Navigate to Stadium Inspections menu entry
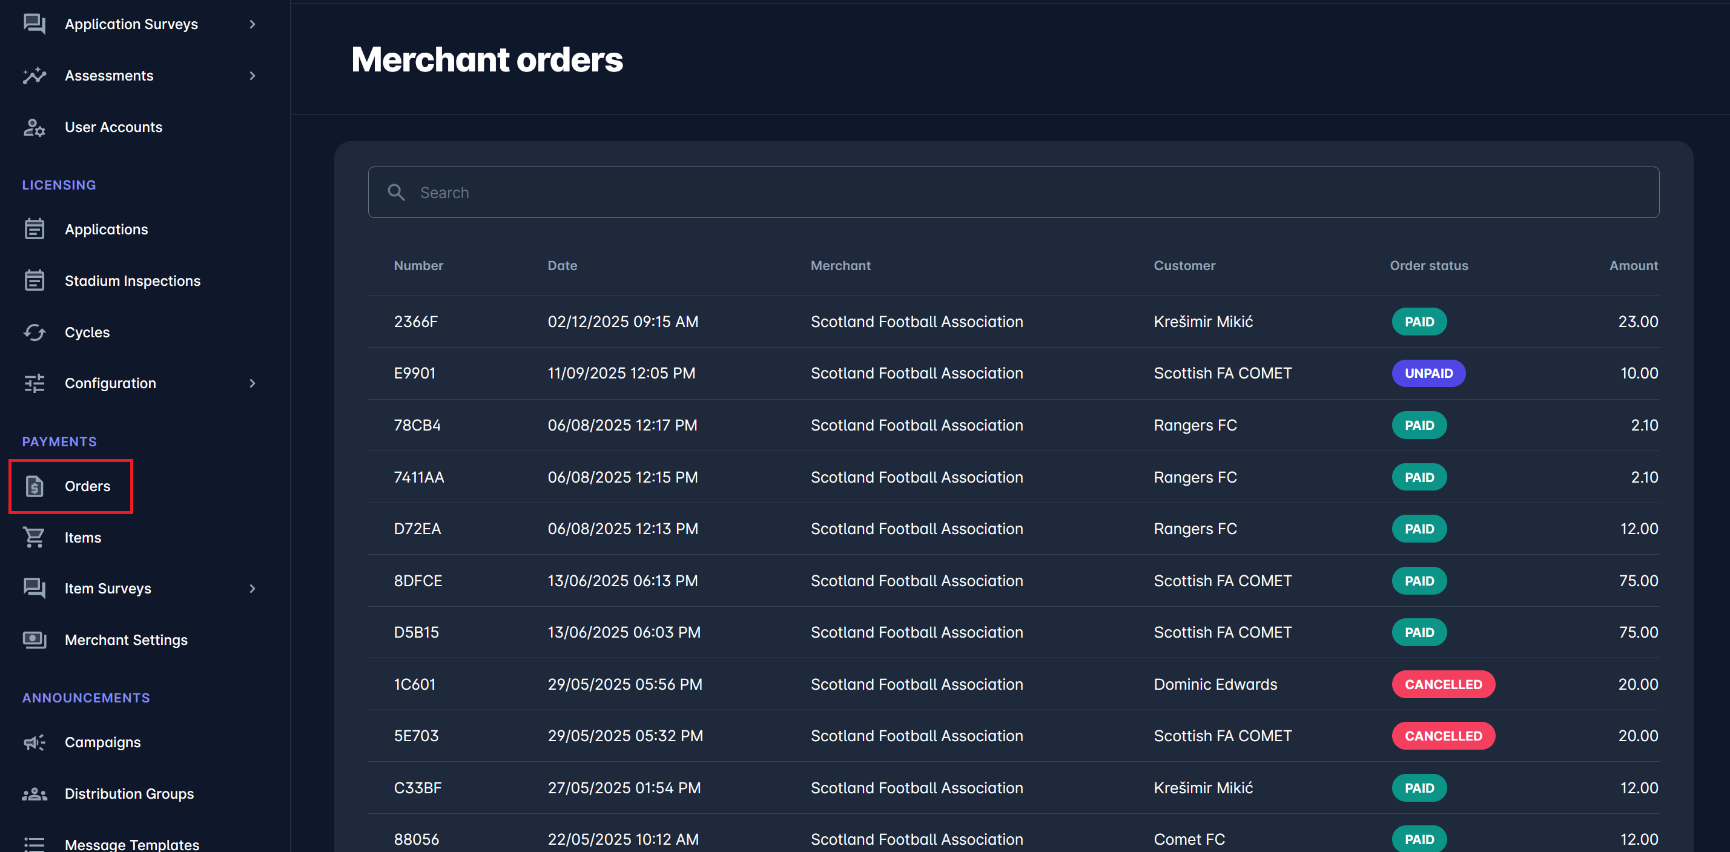Screen dimensions: 1730x852 coord(132,280)
